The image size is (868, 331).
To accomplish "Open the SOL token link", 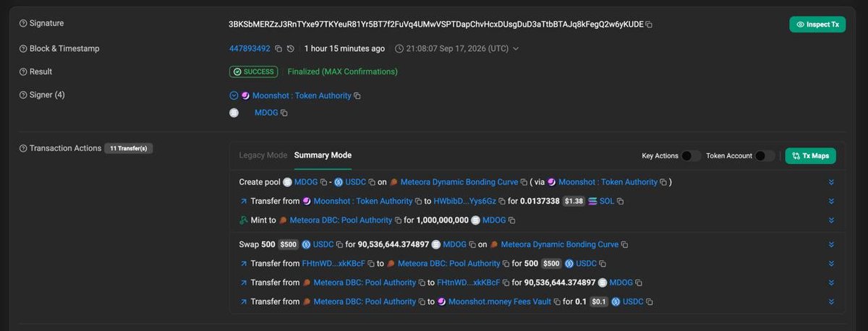I will 606,201.
